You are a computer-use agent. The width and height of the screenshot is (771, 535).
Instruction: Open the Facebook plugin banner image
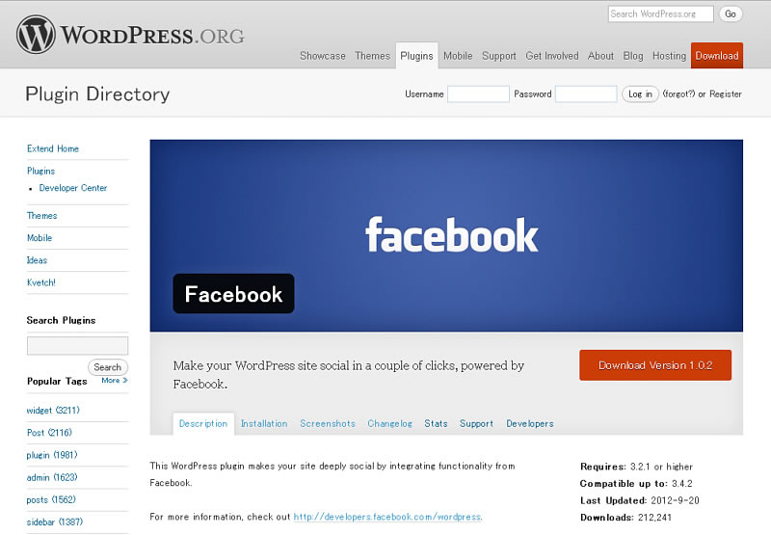click(x=446, y=235)
